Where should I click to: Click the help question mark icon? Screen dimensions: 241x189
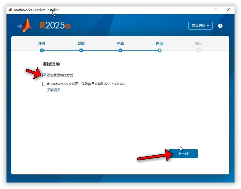(220, 26)
